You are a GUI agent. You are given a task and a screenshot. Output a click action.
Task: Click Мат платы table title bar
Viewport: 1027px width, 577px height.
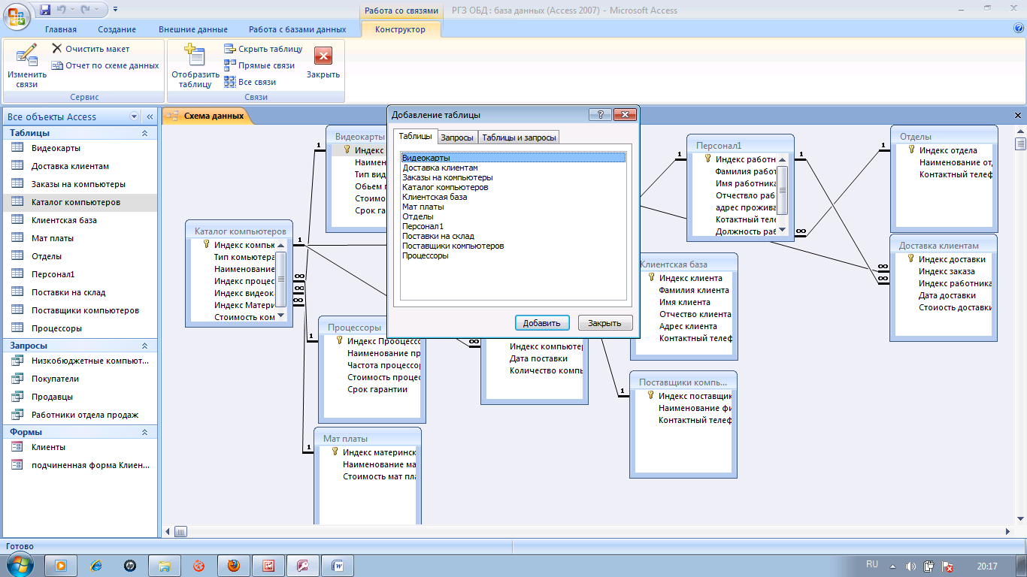pos(368,438)
